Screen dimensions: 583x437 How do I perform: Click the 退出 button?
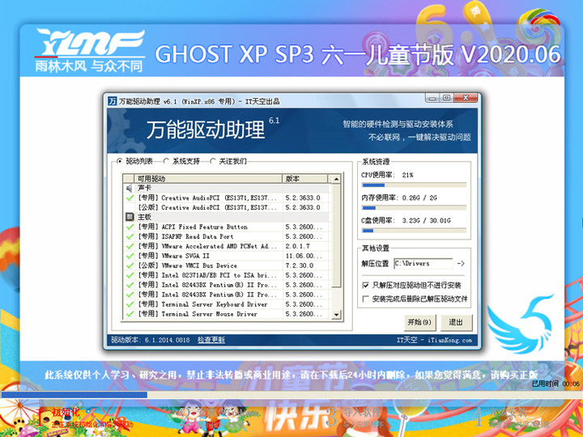[x=456, y=323]
